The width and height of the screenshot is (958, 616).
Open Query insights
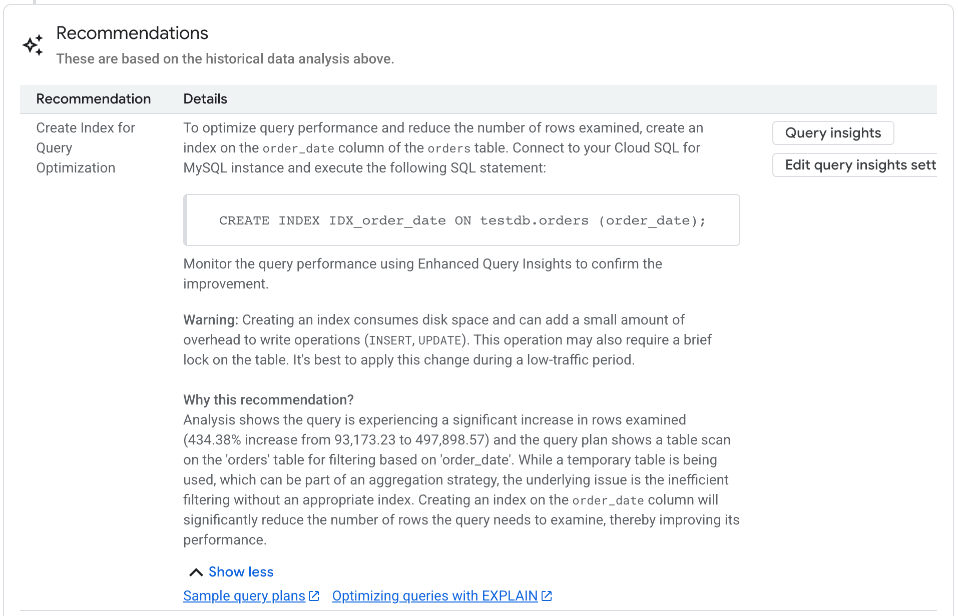click(832, 132)
